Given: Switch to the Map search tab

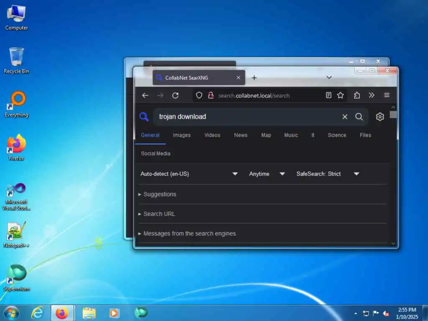Looking at the screenshot, I should pyautogui.click(x=266, y=135).
